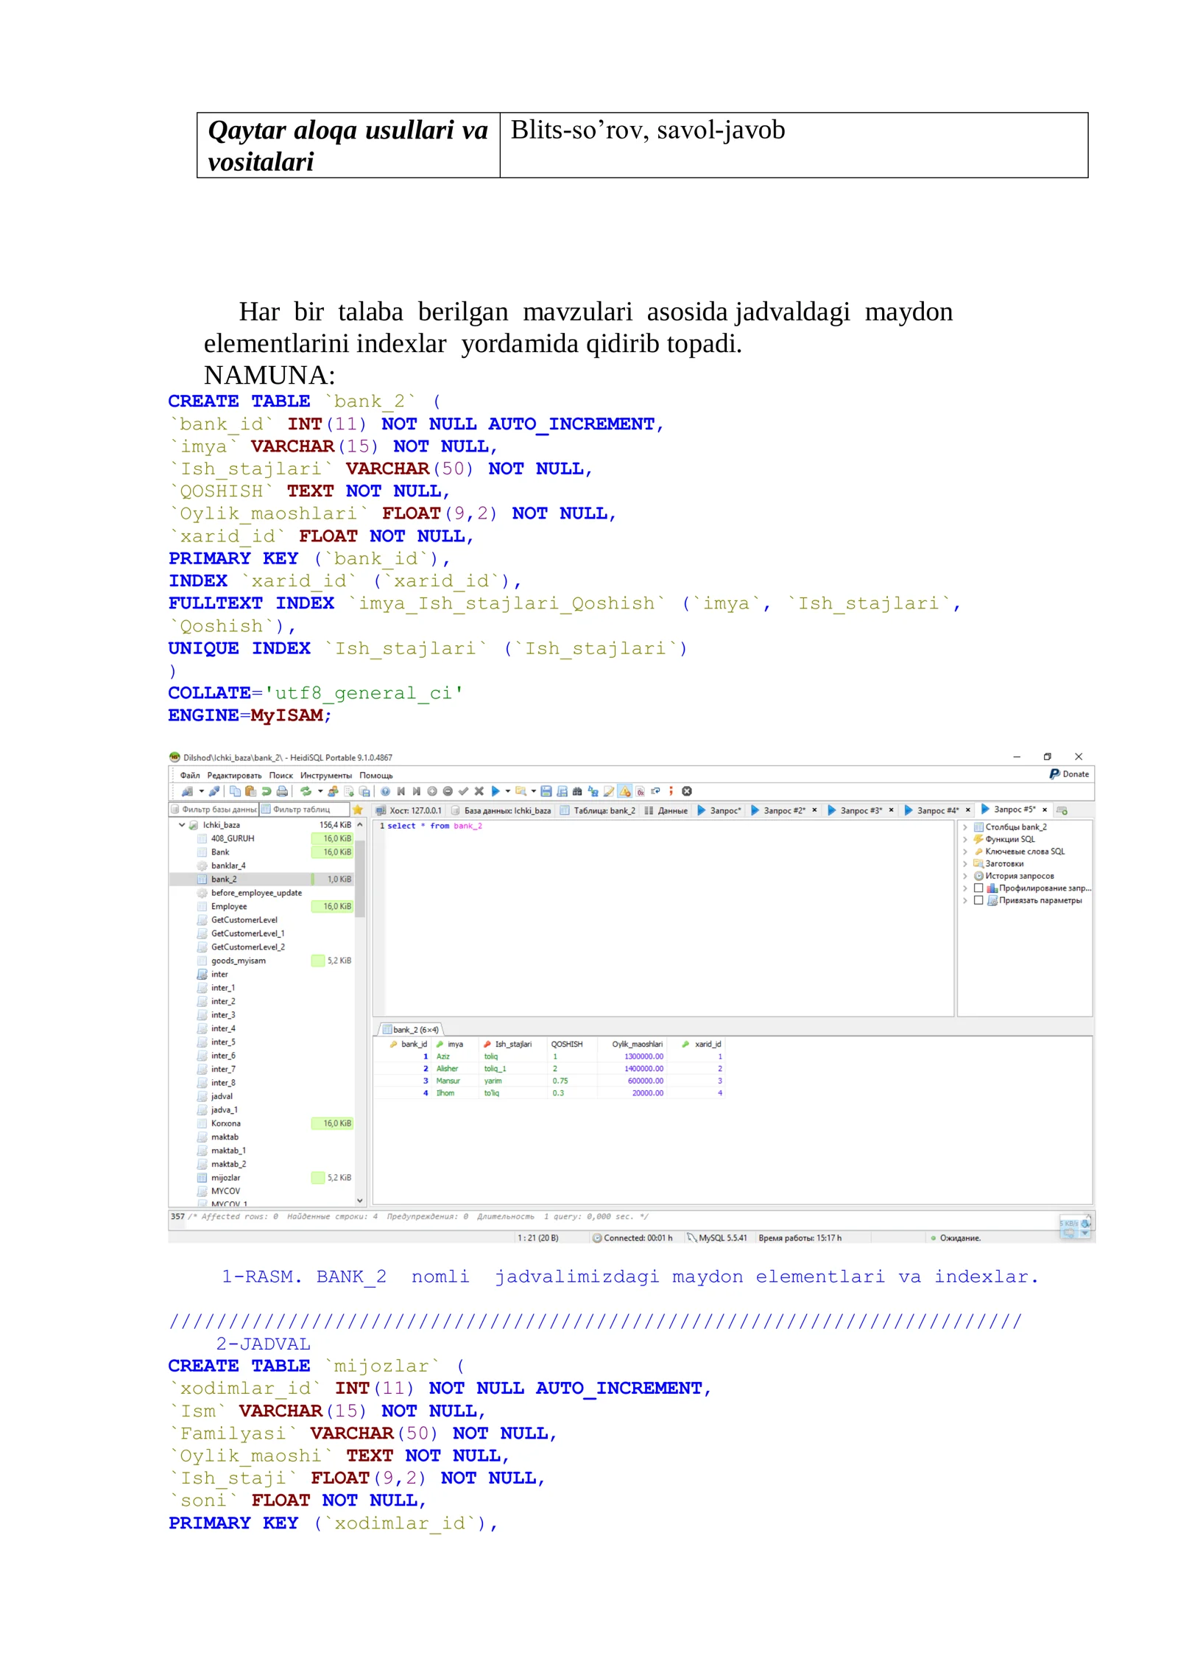Viewport: 1178px width, 1667px height.
Task: Click the delete row minus icon
Action: pyautogui.click(x=448, y=791)
